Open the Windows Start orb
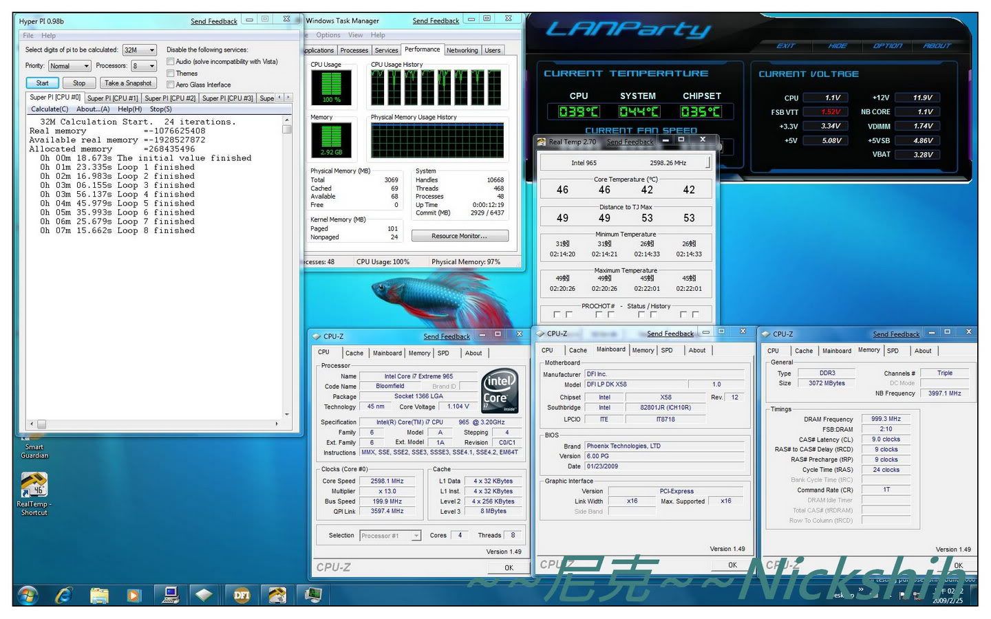Image resolution: width=991 pixels, height=619 pixels. pos(28,594)
